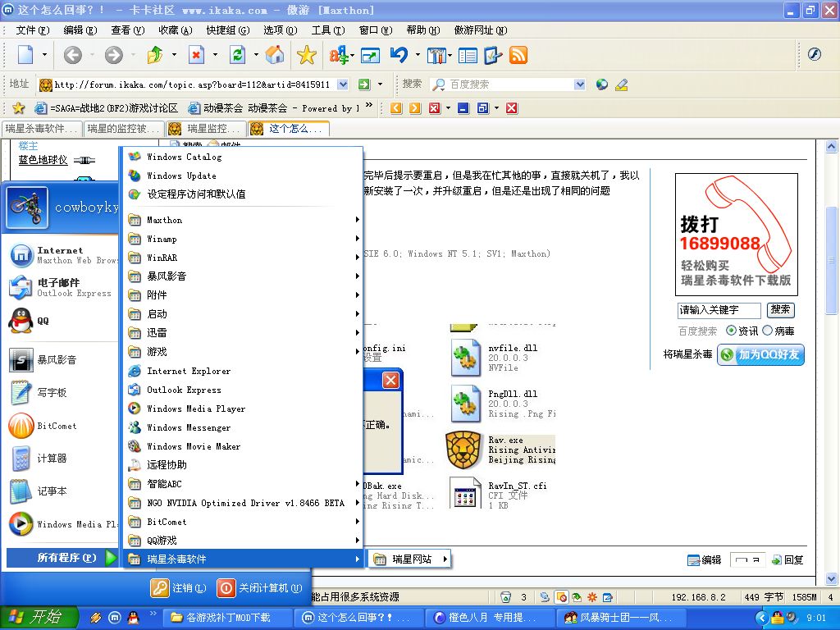Expand the Winamp folder submenu
This screenshot has height=630, width=840.
tap(244, 239)
